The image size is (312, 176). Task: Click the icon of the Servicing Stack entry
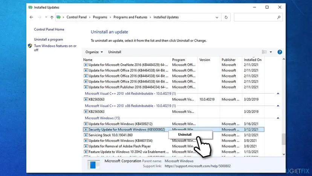pos(86,135)
